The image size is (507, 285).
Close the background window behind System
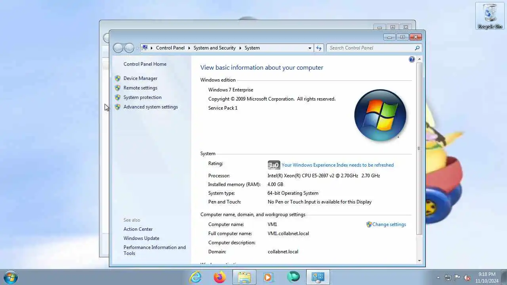[405, 27]
